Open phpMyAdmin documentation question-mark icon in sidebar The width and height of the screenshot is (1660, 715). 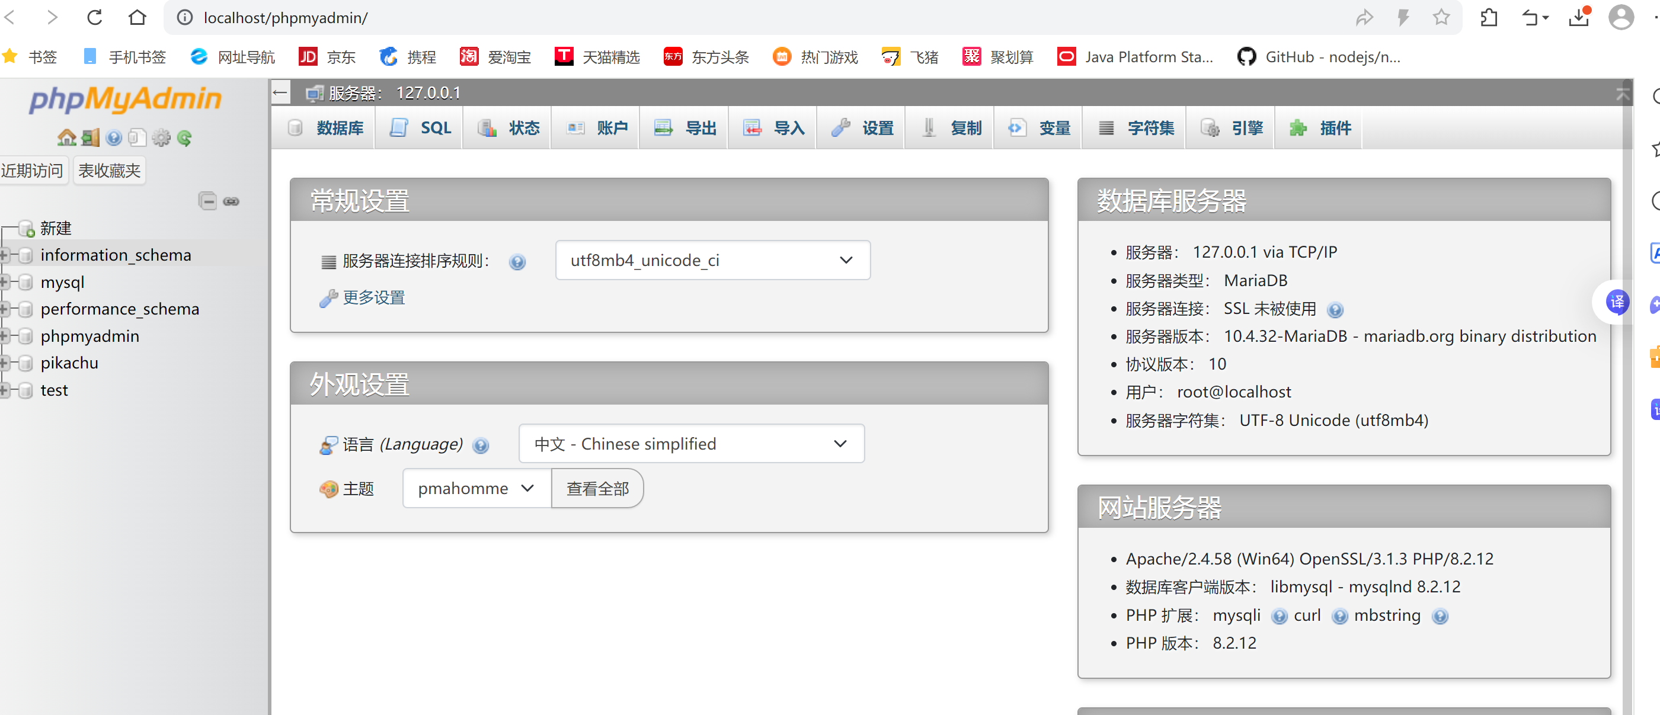click(x=114, y=137)
